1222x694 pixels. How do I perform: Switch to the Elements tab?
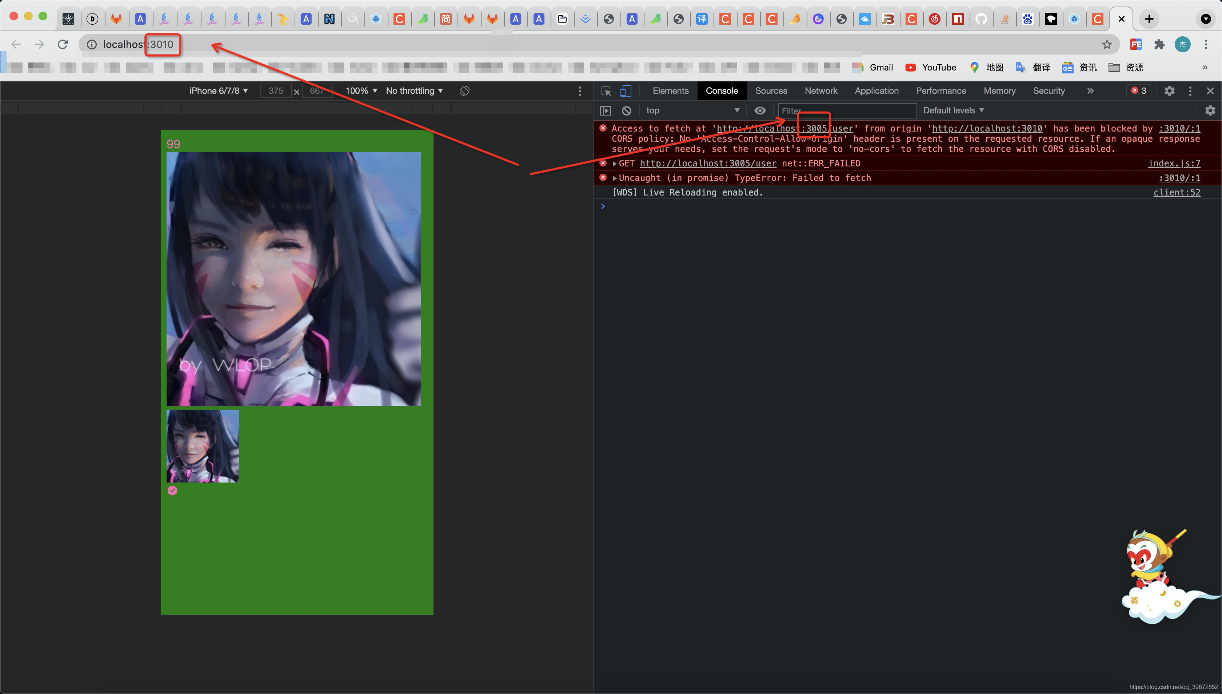[670, 90]
